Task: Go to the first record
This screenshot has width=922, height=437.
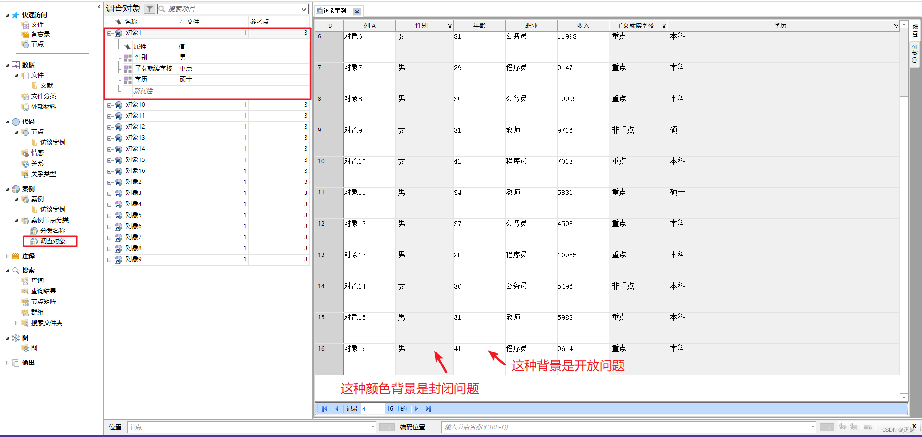Action: point(325,409)
